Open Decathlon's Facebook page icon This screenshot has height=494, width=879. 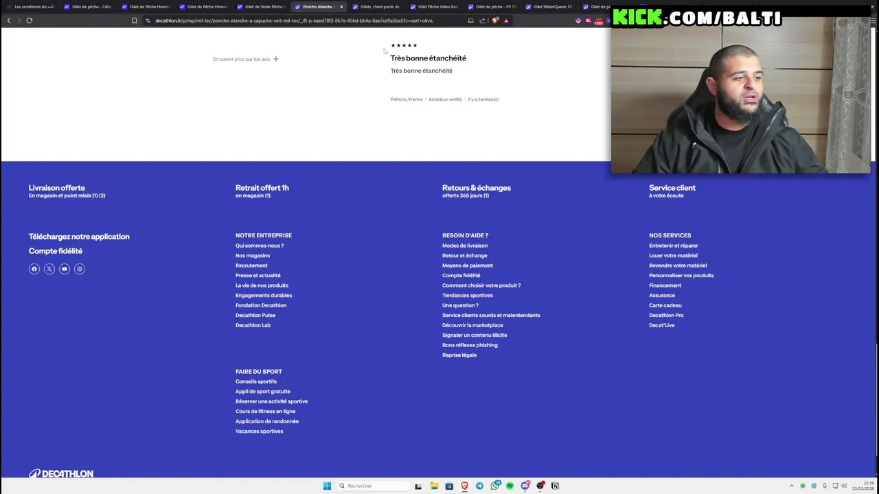(34, 269)
